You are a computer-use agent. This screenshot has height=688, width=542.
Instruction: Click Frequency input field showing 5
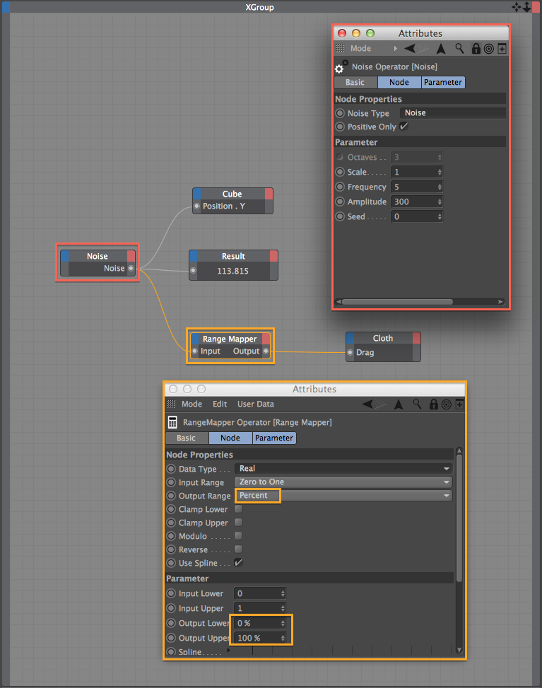[417, 187]
